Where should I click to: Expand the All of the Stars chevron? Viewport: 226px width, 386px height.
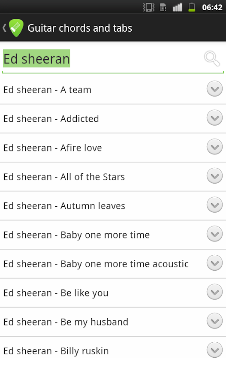[x=215, y=176]
